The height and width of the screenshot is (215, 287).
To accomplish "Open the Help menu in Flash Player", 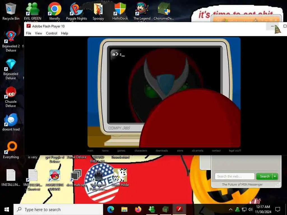I will point(64,33).
